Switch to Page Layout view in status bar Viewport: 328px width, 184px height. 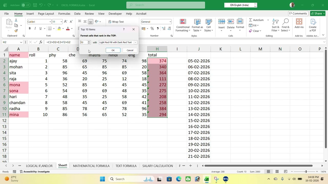[x=277, y=171]
